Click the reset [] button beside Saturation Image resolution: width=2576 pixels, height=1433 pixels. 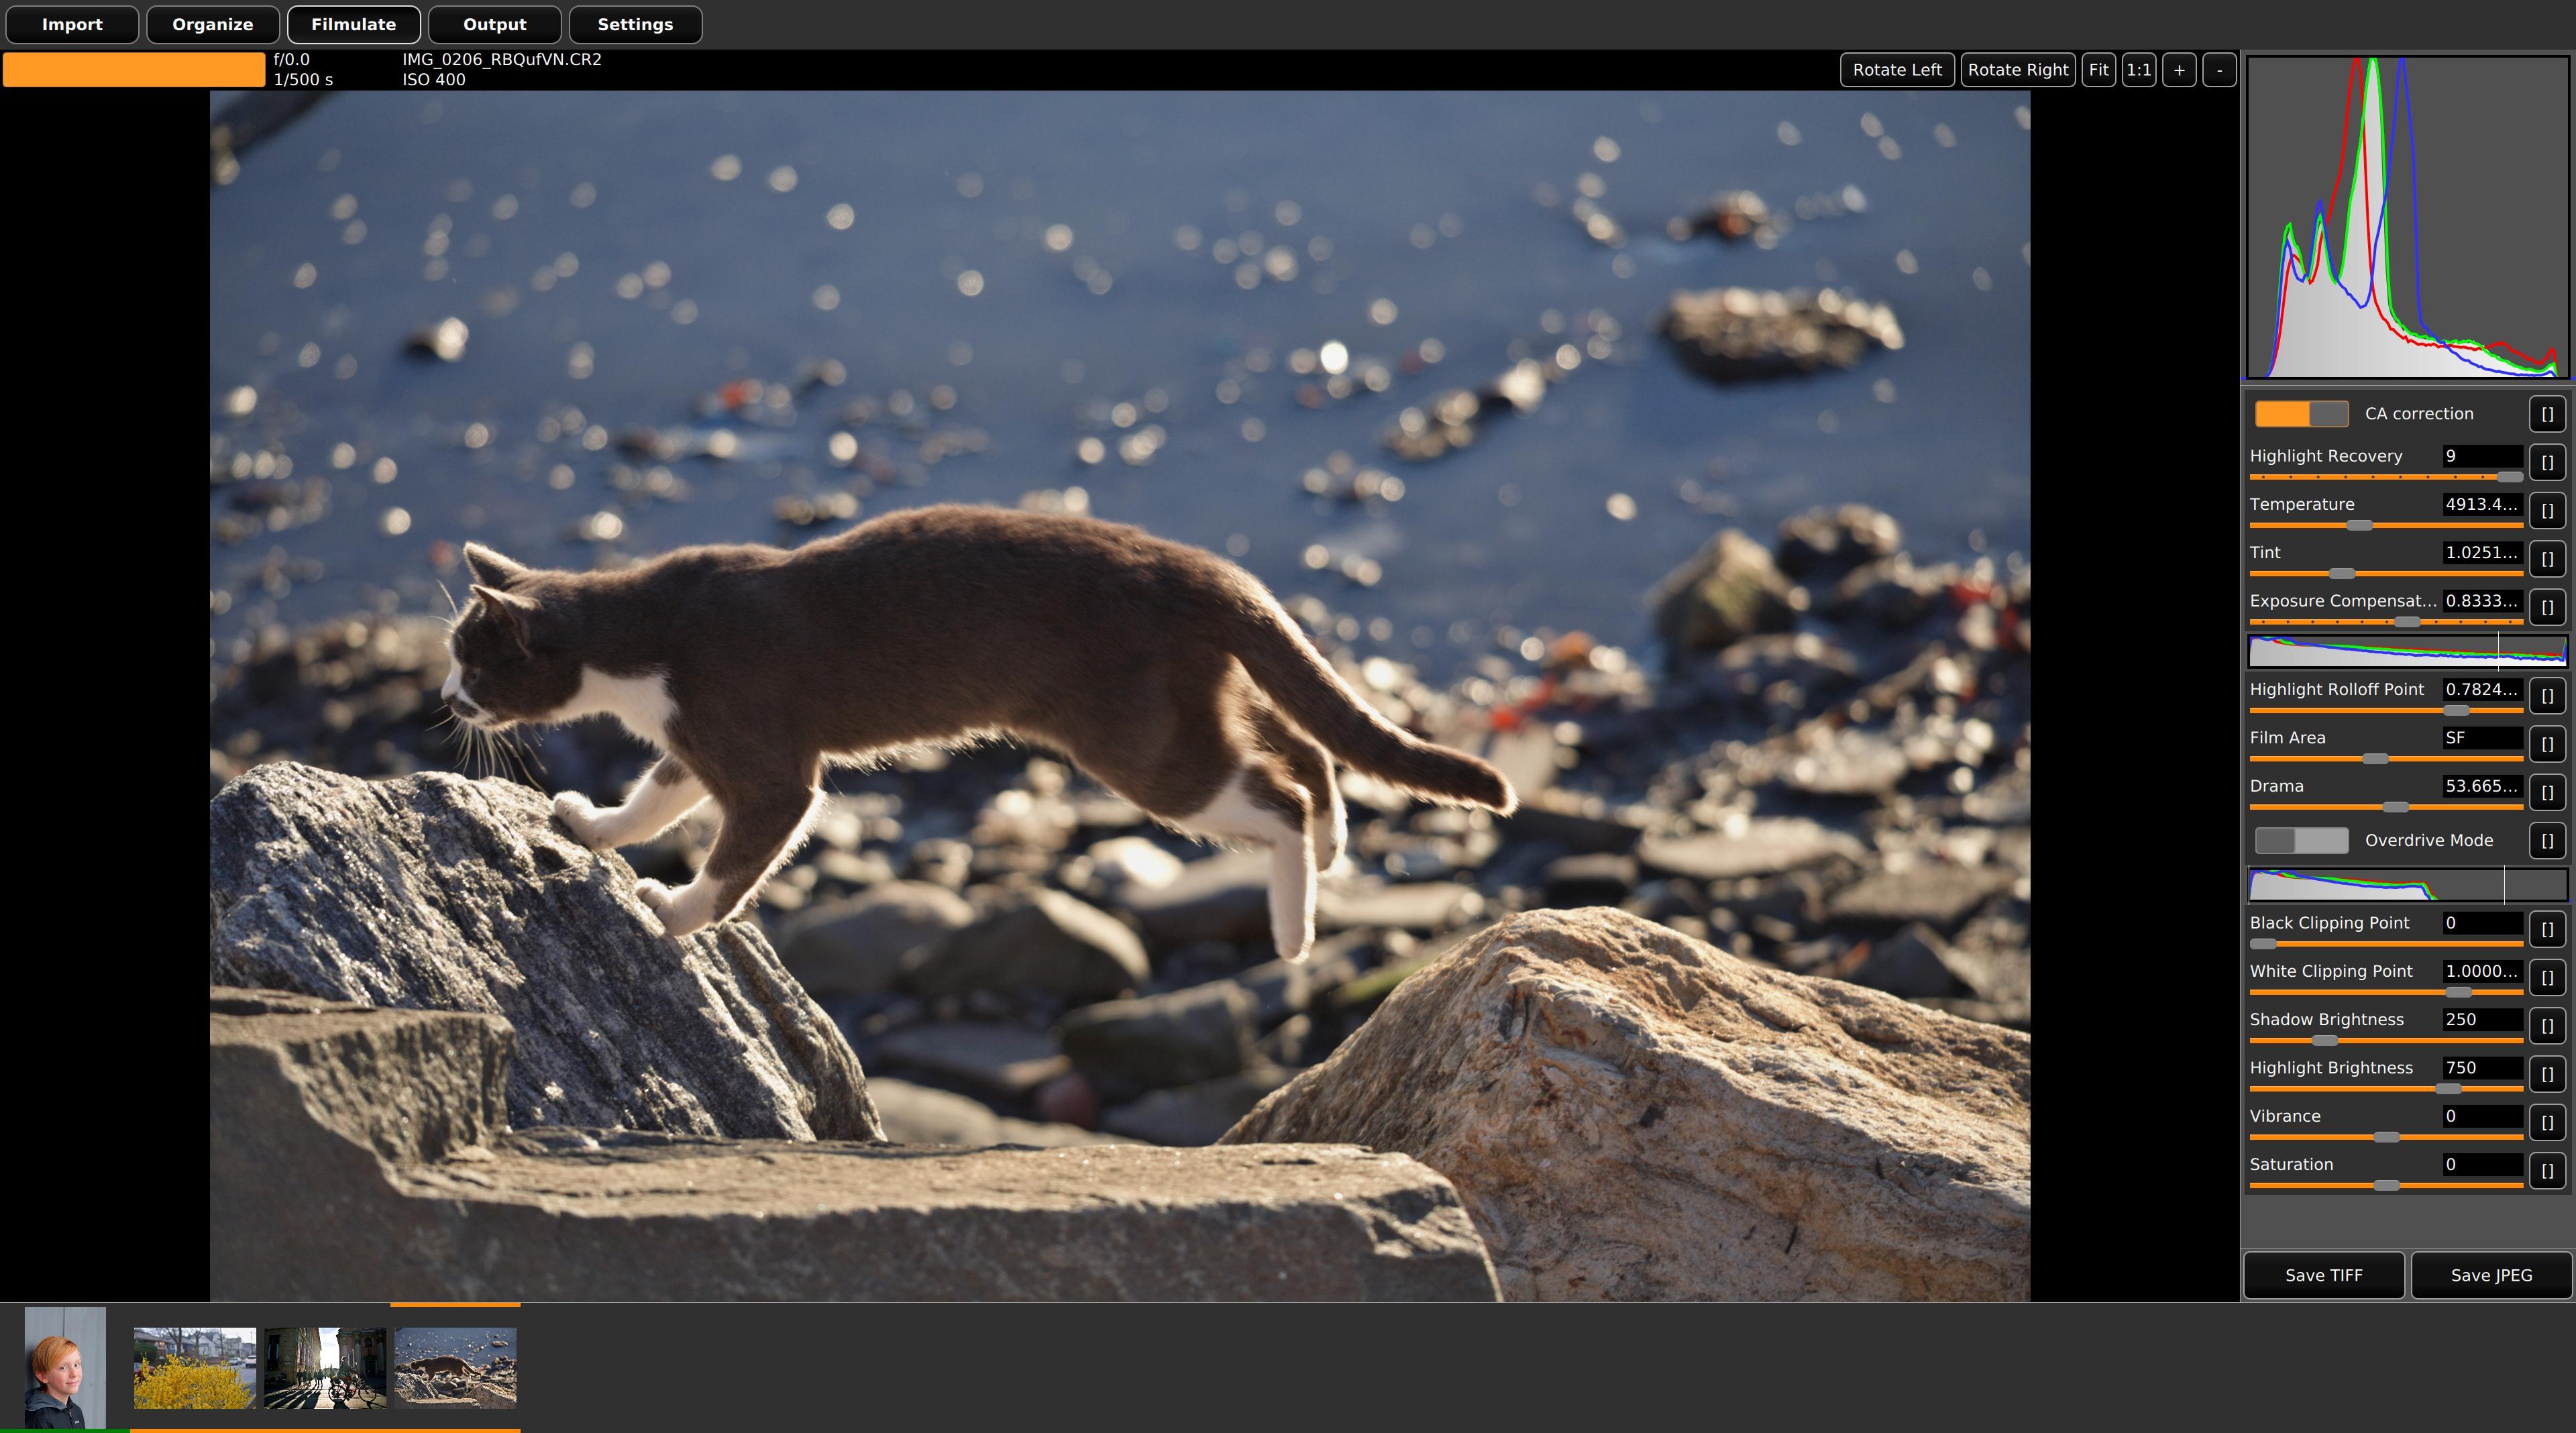2547,1171
